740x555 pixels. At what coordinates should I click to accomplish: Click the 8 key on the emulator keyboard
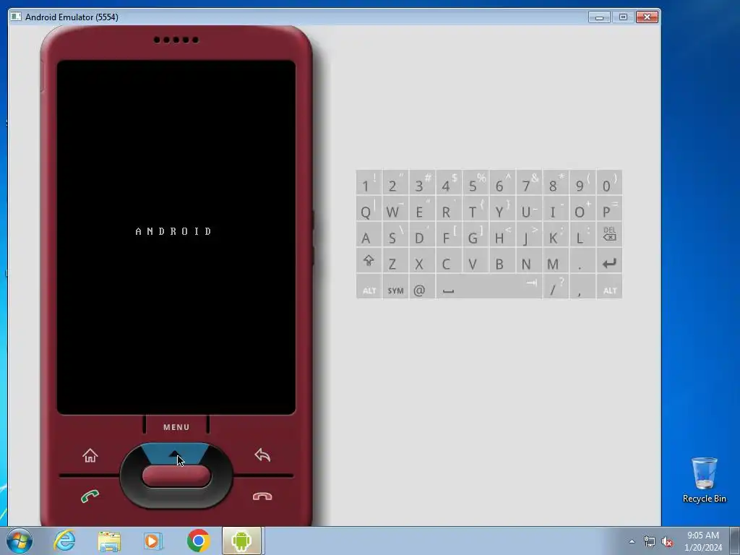(x=556, y=183)
